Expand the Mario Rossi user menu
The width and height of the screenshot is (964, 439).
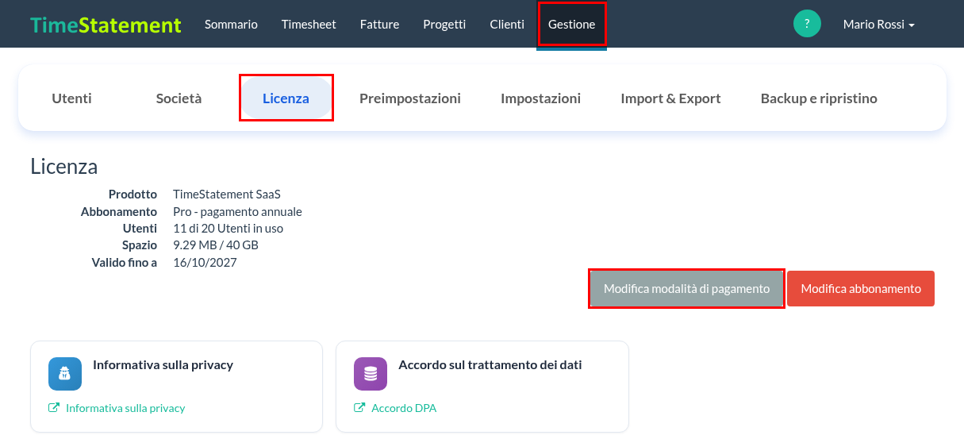tap(878, 25)
